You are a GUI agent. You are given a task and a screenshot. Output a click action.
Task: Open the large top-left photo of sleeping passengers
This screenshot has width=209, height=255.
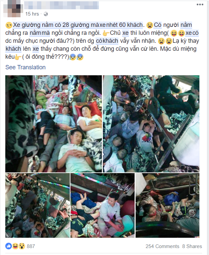click(54, 124)
